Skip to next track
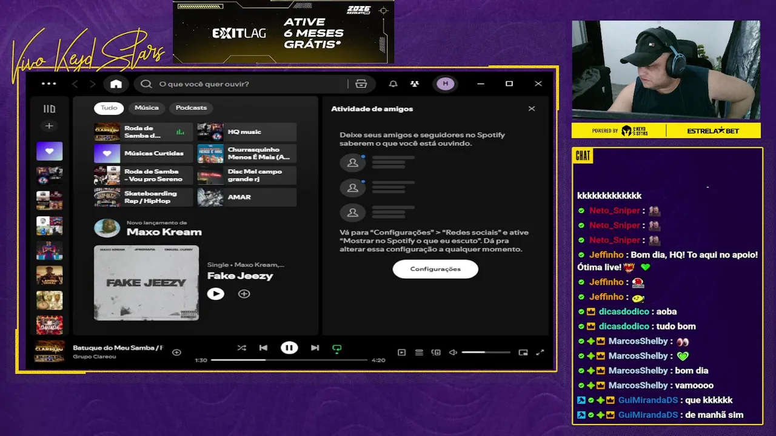Viewport: 776px width, 436px height. (315, 348)
